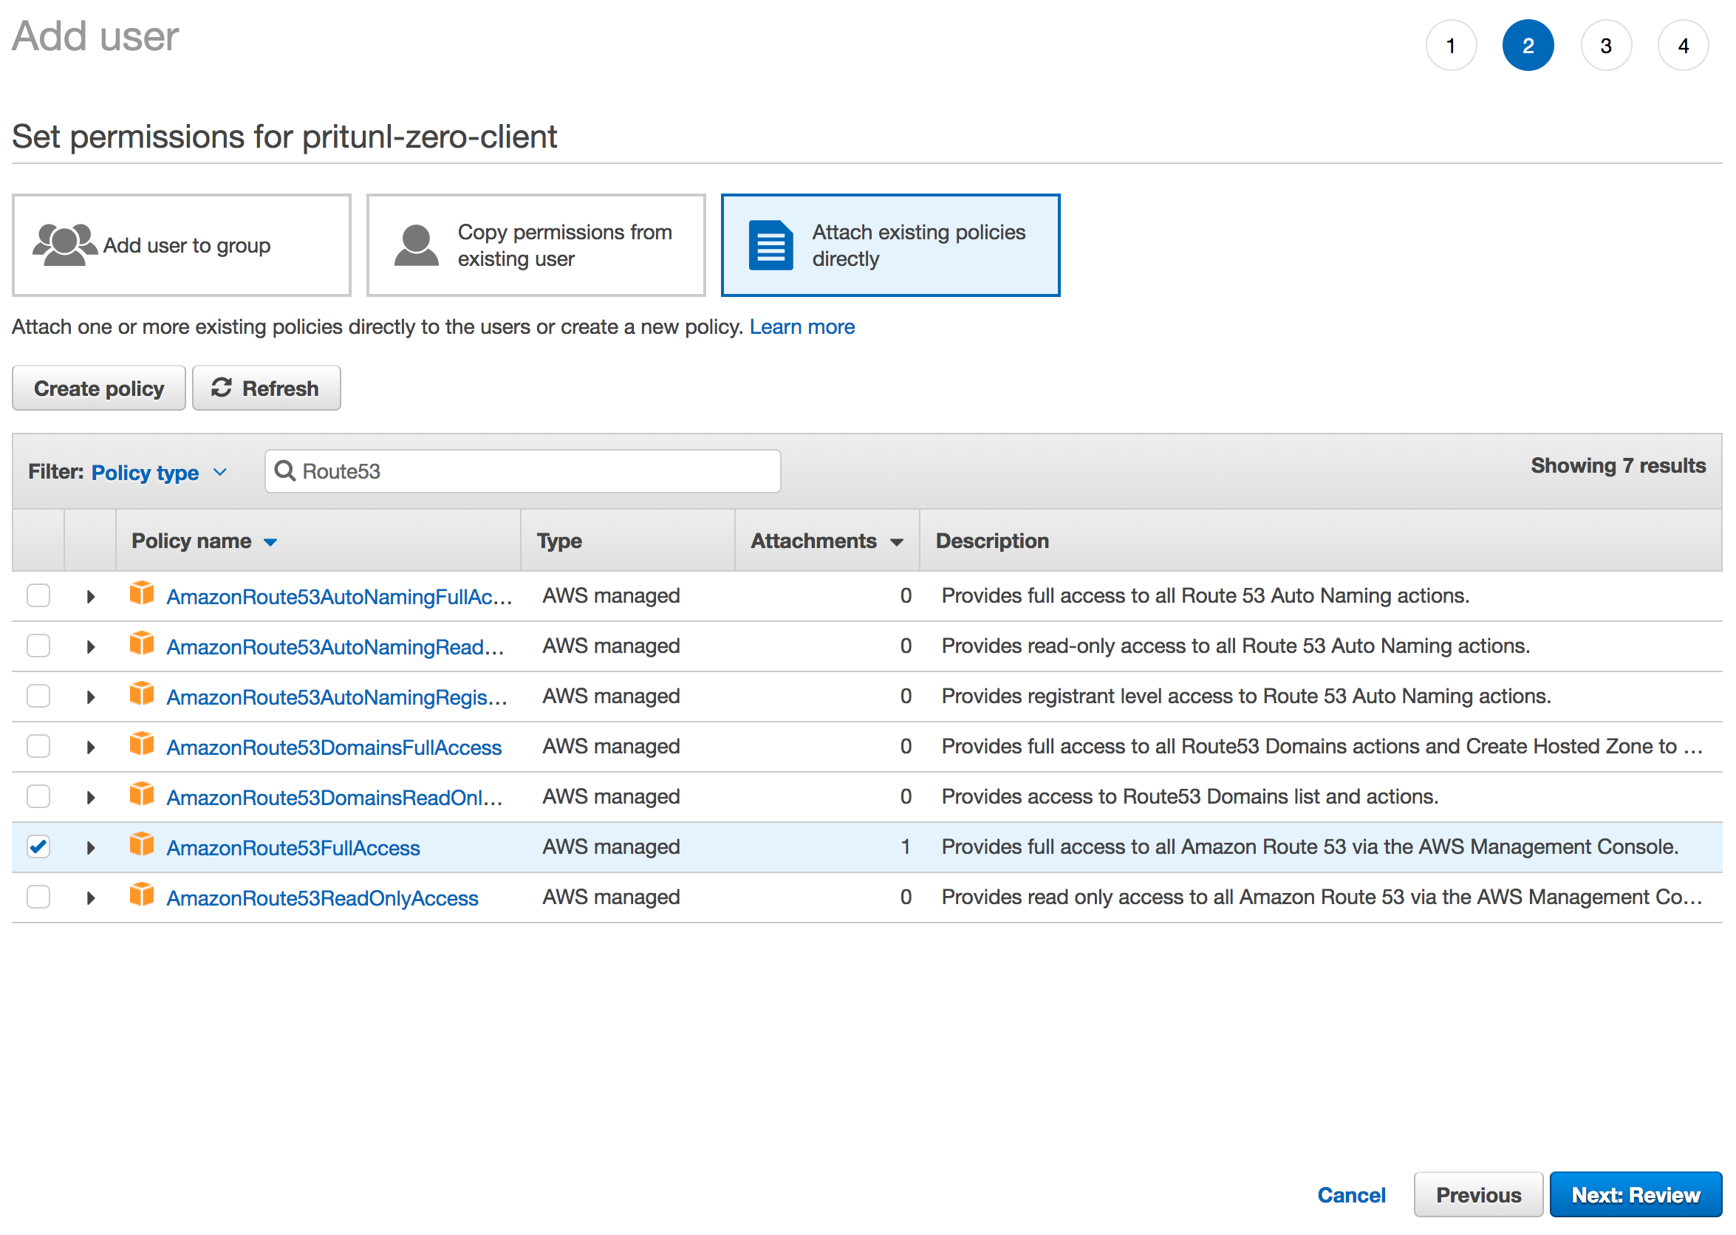Click attachments count '1' in AmazonRoute53FullAccess row
The image size is (1736, 1235).
905,846
